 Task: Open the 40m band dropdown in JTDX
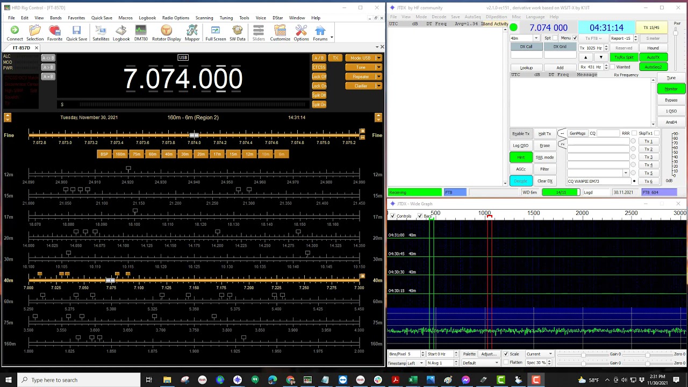tap(536, 38)
